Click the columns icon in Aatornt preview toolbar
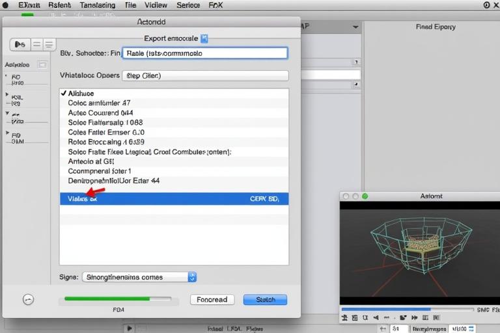500x333 pixels. 425,317
